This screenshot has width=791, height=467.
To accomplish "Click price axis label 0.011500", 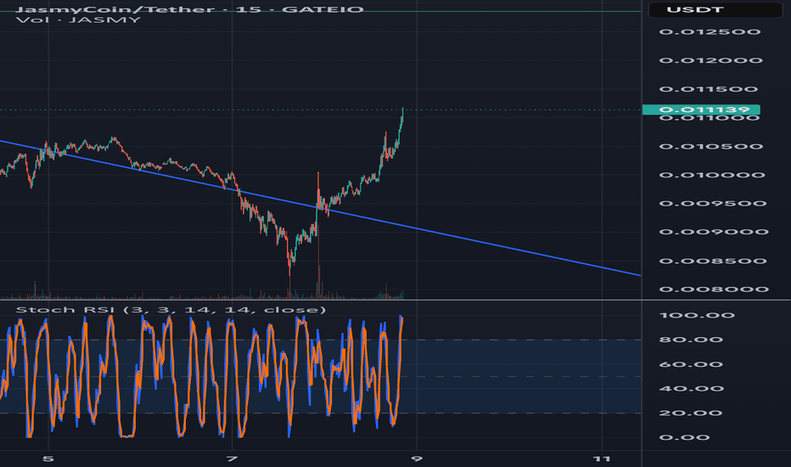I will (x=709, y=89).
